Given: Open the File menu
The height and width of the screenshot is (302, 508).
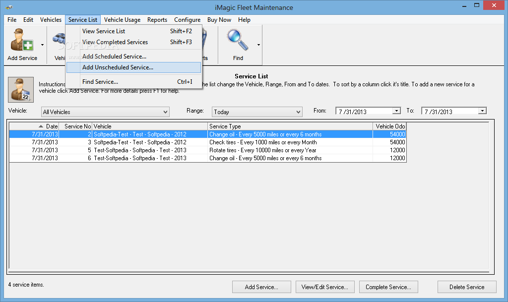Looking at the screenshot, I should (x=12, y=20).
